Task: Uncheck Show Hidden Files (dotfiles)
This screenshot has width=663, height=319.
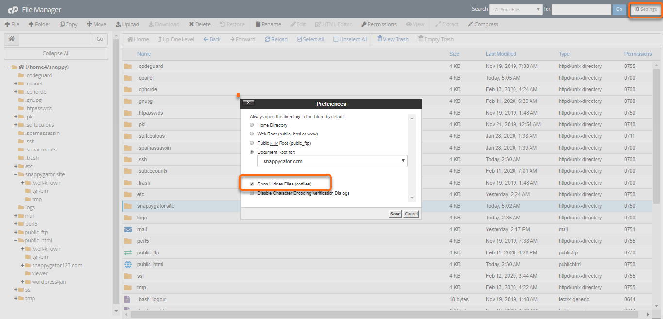Action: 252,184
